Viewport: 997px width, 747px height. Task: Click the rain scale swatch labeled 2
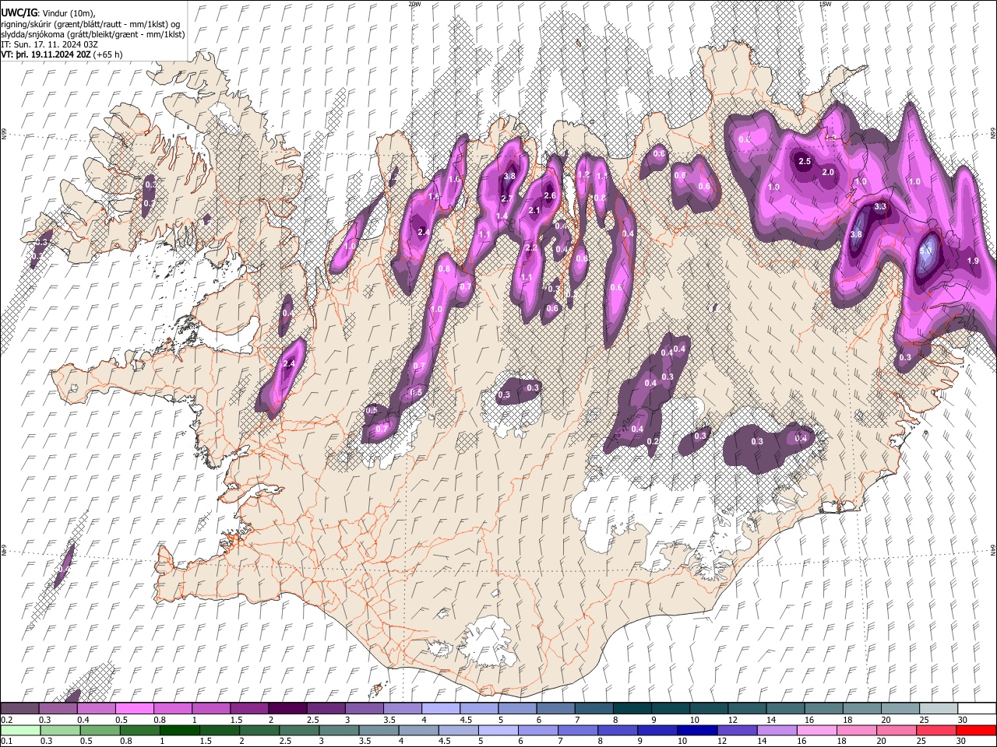259,730
